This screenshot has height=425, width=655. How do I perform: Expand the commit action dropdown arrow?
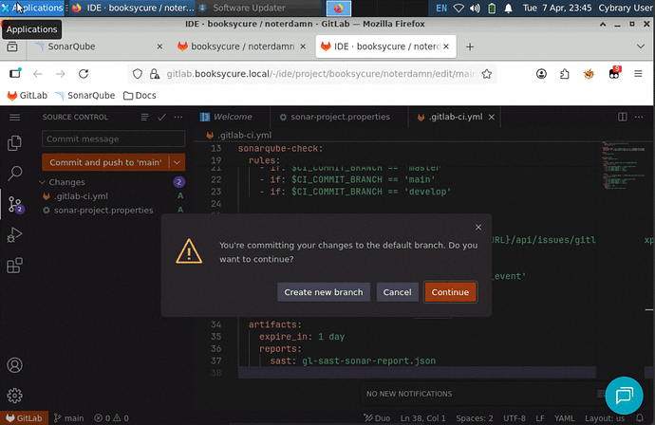[178, 162]
